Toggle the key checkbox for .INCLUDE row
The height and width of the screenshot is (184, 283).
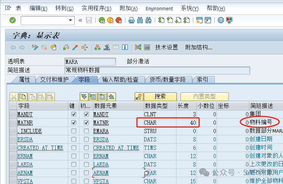click(x=74, y=131)
